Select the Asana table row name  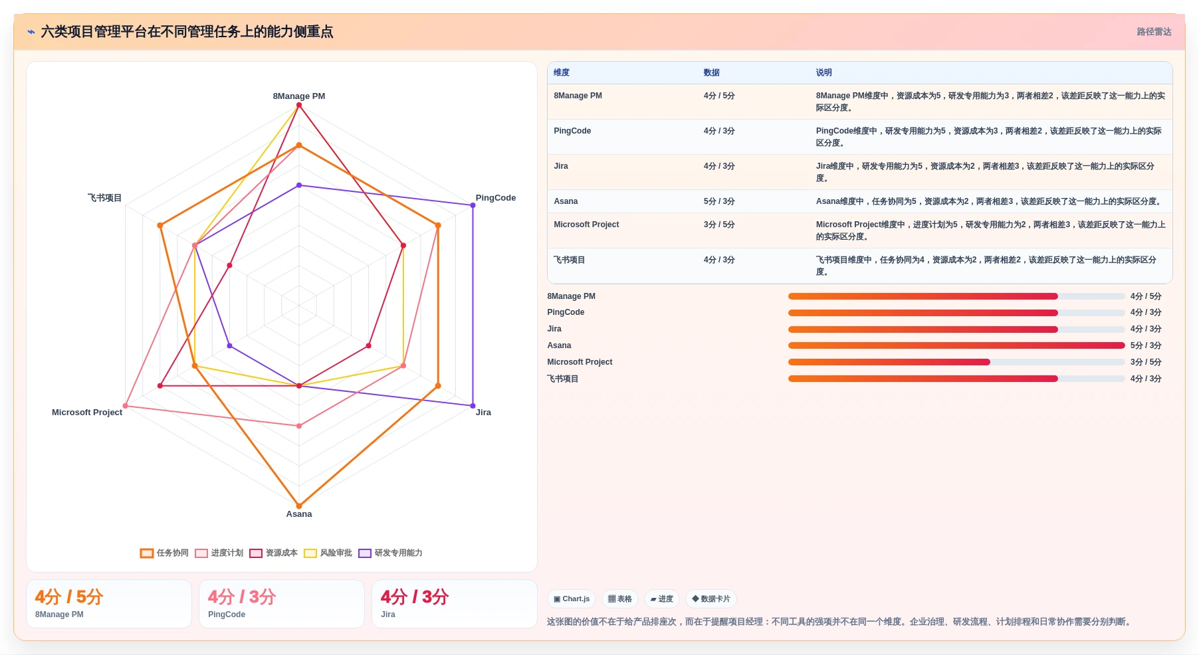coord(566,201)
